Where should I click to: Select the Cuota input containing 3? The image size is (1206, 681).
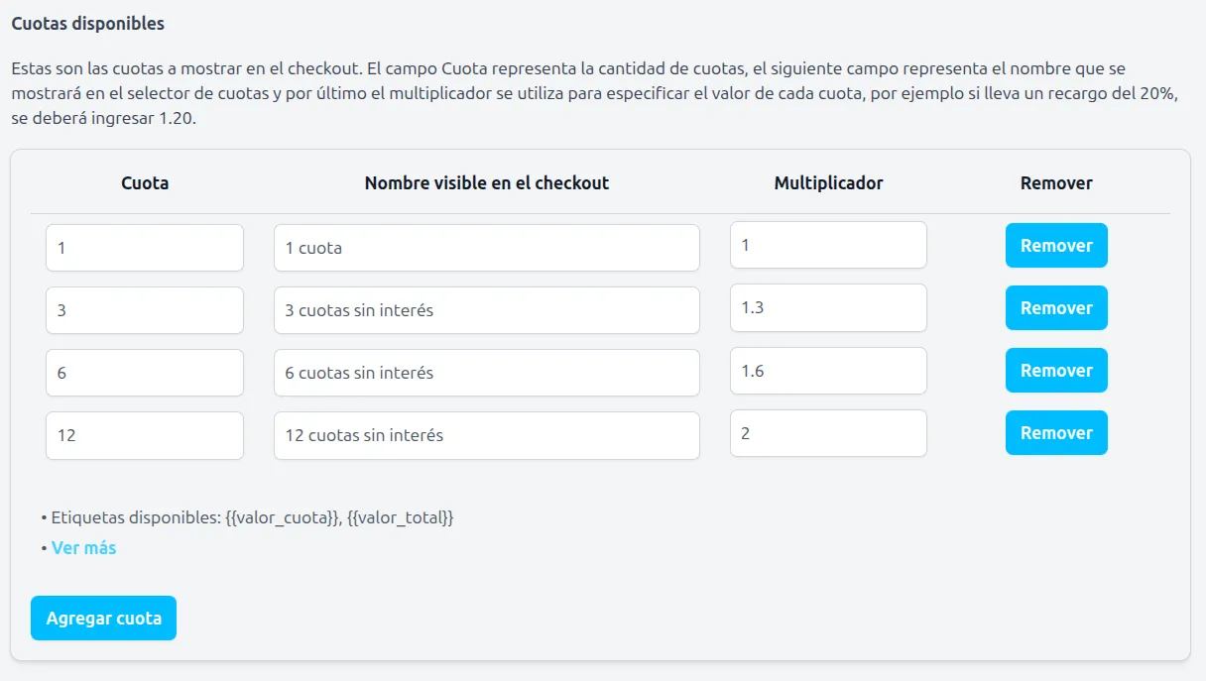(x=144, y=309)
